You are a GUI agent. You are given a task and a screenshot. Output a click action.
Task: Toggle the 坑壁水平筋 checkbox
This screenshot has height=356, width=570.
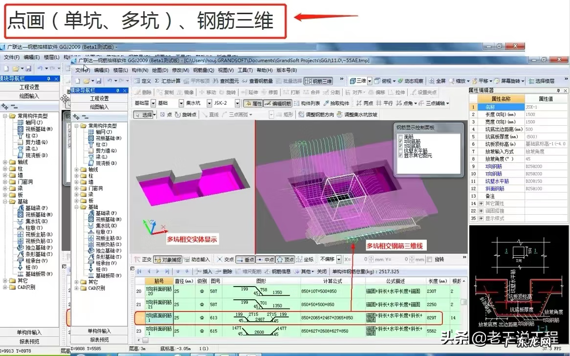pos(401,151)
